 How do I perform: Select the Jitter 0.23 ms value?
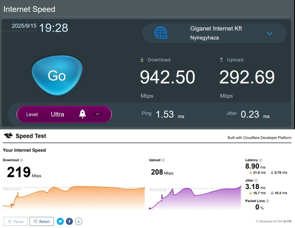[250, 114]
